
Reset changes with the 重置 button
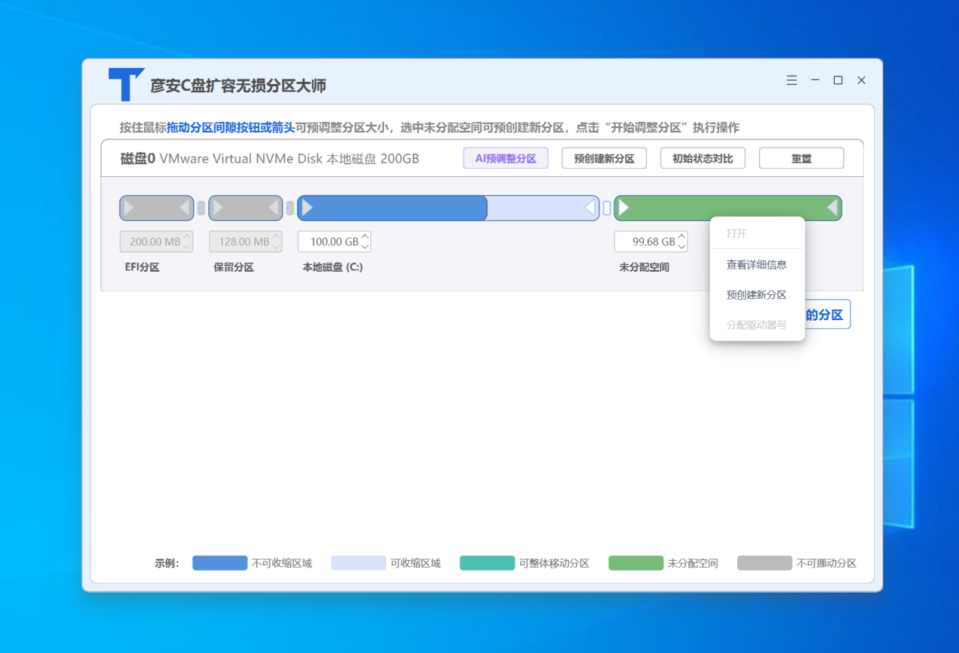coord(801,159)
